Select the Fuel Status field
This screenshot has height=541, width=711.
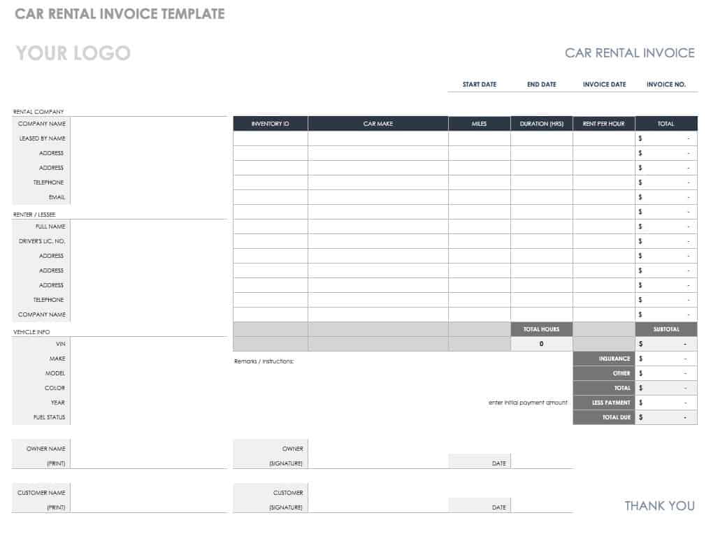coord(148,417)
